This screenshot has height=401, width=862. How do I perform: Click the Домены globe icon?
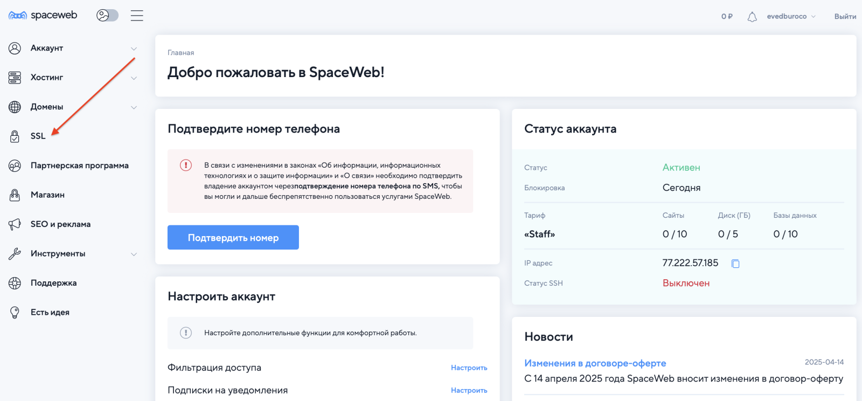tap(15, 107)
